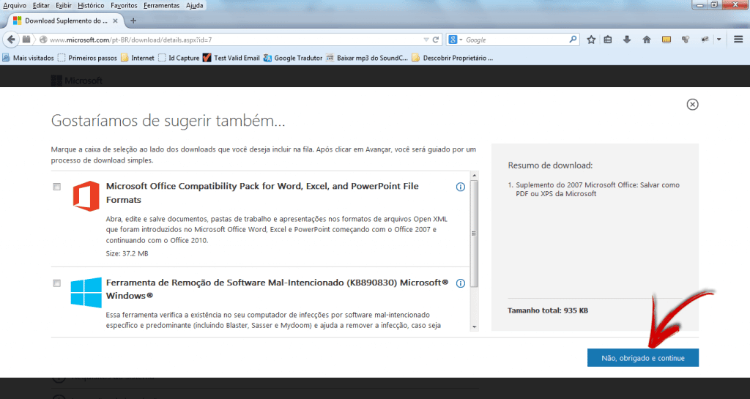This screenshot has height=399, width=750.
Task: Reload the page with the refresh icon
Action: pos(436,40)
